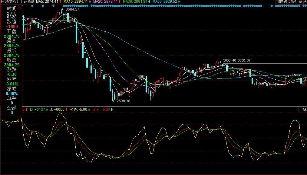Click the down arrow beside 买进 value
The height and width of the screenshot is (175, 307).
(x=89, y=109)
